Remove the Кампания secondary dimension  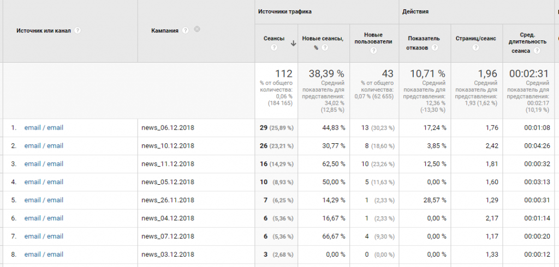point(197,29)
